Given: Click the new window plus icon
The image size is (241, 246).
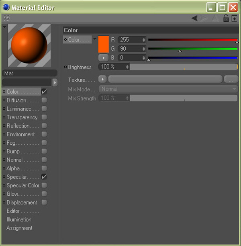Looking at the screenshot, I should pos(235,18).
